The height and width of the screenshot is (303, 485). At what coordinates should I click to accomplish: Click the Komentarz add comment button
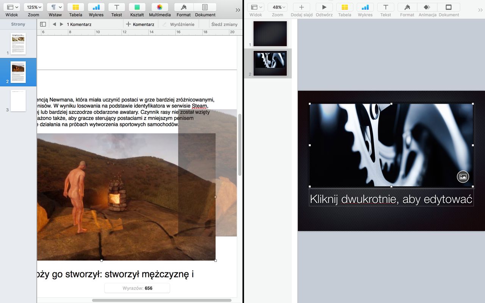point(140,24)
